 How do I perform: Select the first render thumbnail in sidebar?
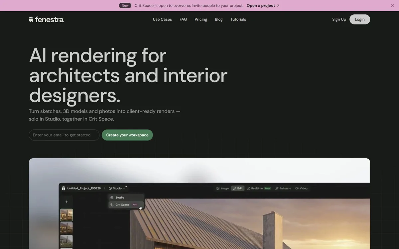pyautogui.click(x=66, y=215)
